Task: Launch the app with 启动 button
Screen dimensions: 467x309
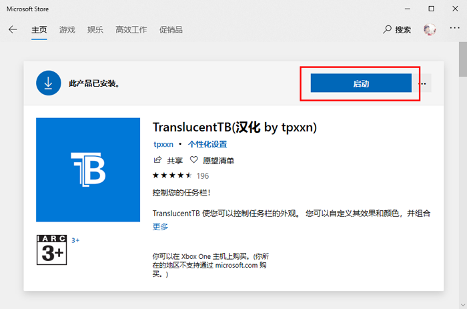Action: 361,83
